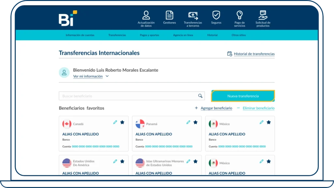The image size is (334, 188).
Task: Toggle favorite star on México beneficiary card
Action: [268, 122]
